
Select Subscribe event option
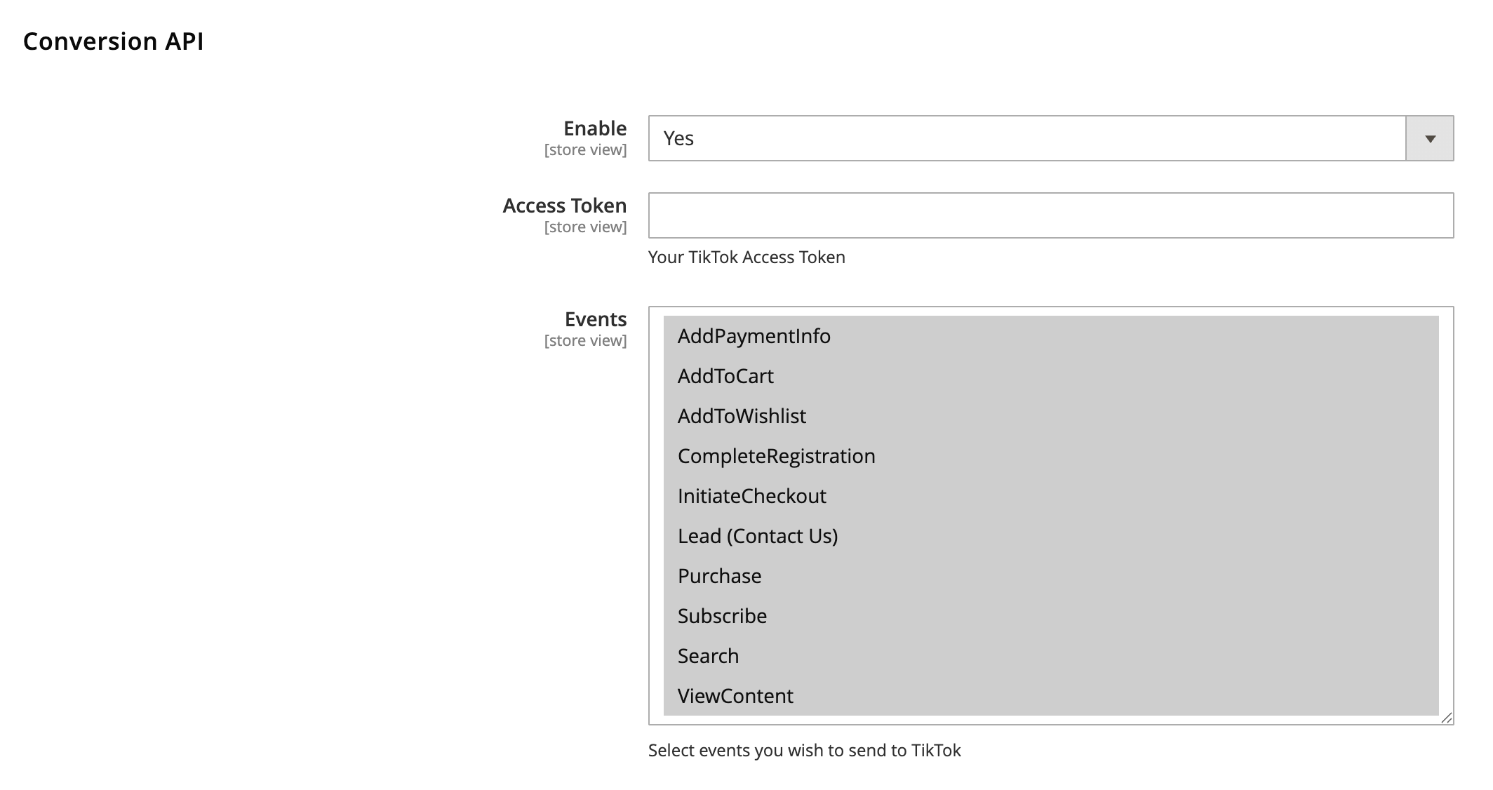click(x=722, y=616)
